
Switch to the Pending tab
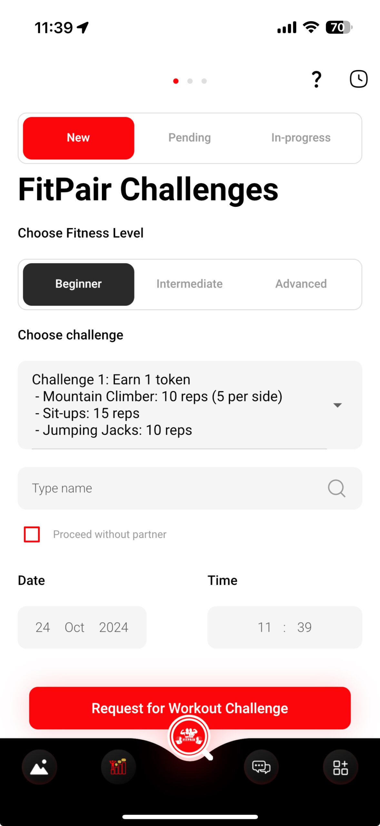click(190, 138)
